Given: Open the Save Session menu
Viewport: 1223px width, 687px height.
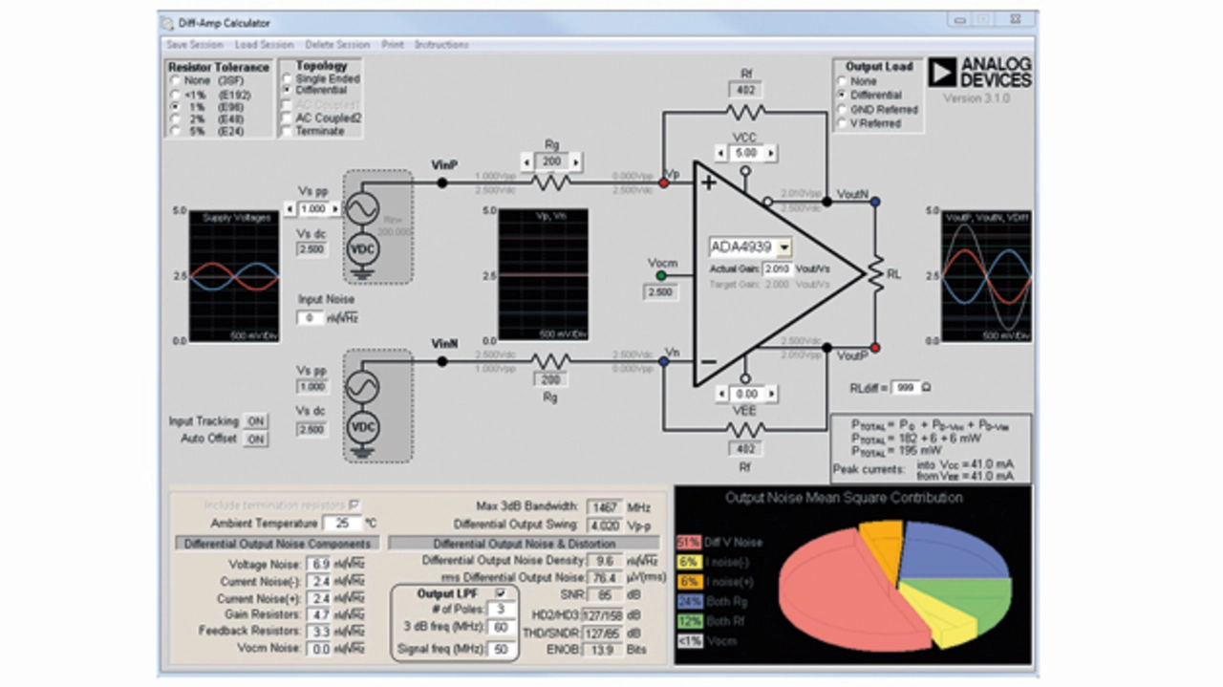Looking at the screenshot, I should [x=194, y=45].
